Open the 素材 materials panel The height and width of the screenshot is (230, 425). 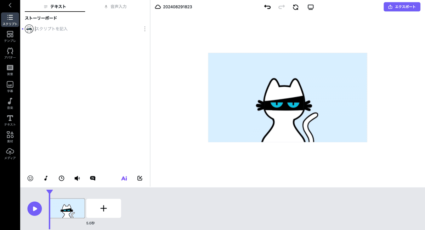tap(10, 137)
